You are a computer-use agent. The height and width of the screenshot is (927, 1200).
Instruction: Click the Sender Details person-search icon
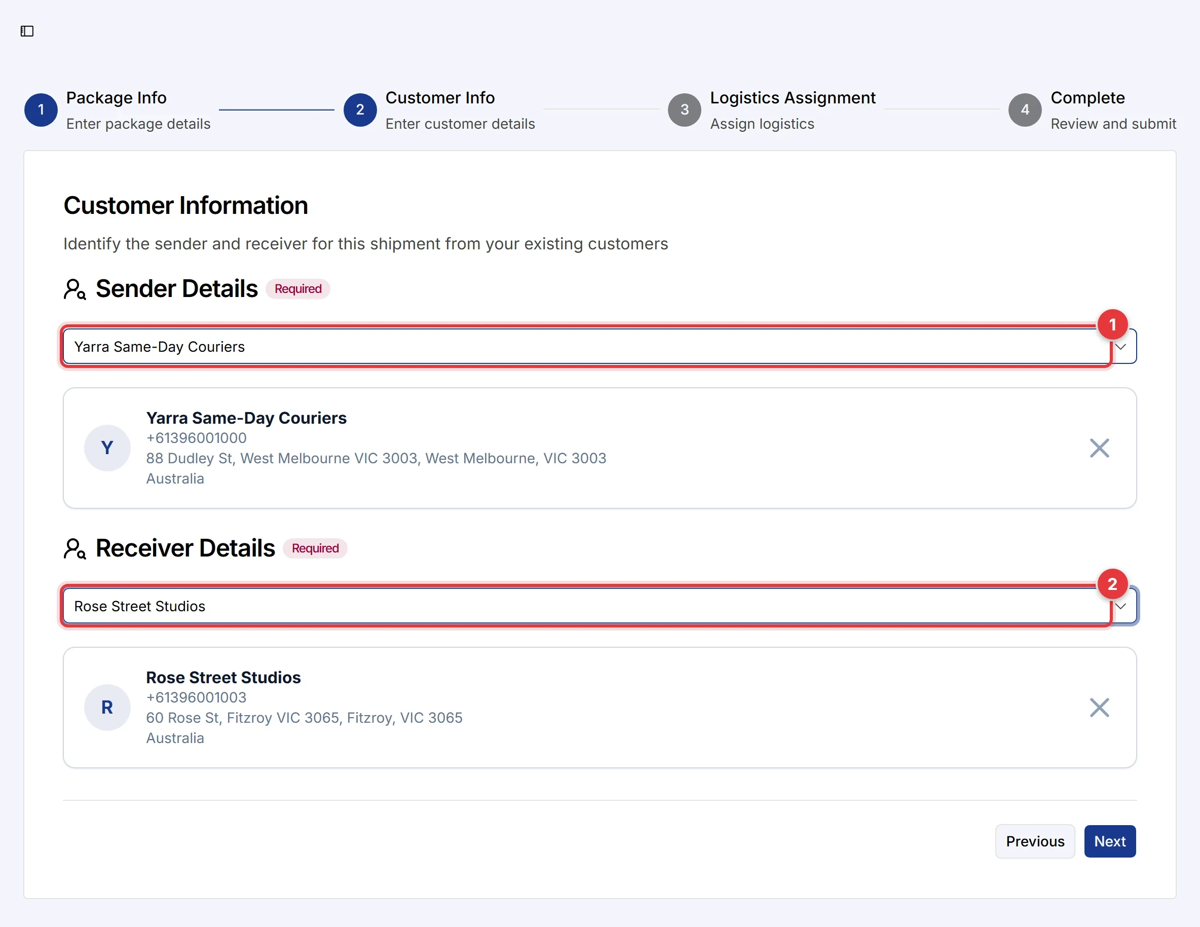[x=74, y=289]
